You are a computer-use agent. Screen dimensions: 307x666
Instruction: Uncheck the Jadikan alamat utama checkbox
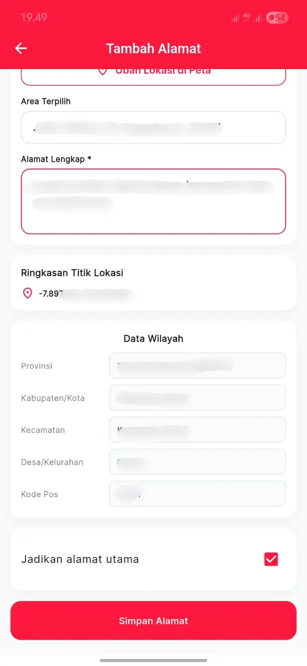[x=271, y=559]
